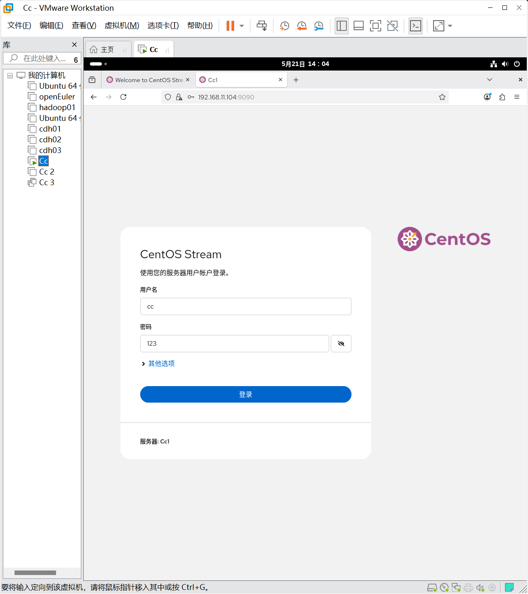Close the Cc1 browser tab
Screen dimensions: 528x594
[x=280, y=80]
